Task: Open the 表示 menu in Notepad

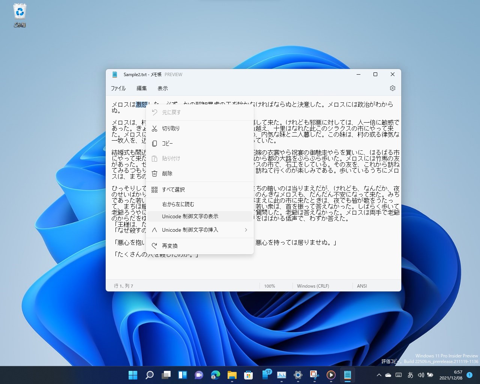Action: point(163,88)
